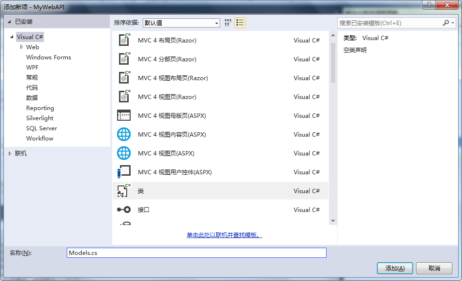Select the MVC 4 视图用户控件(ASPX) template name

tap(175, 172)
